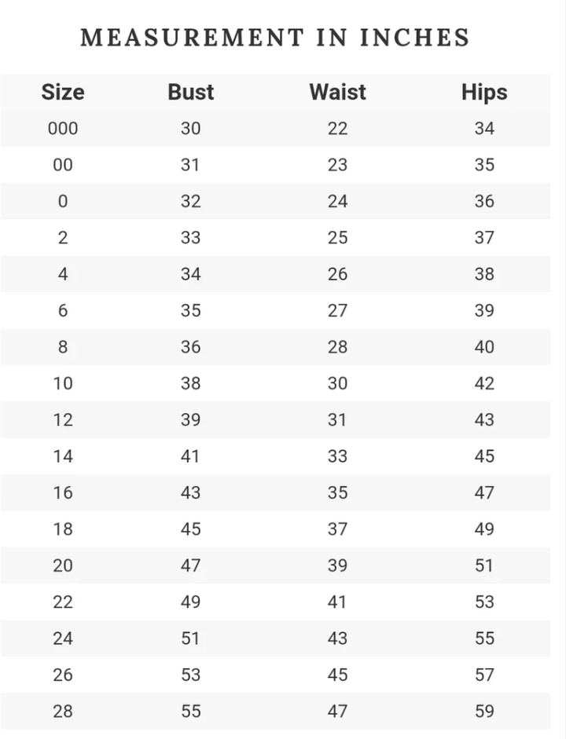Click the waist value for size 2
Image resolution: width=566 pixels, height=739 pixels.
click(337, 237)
